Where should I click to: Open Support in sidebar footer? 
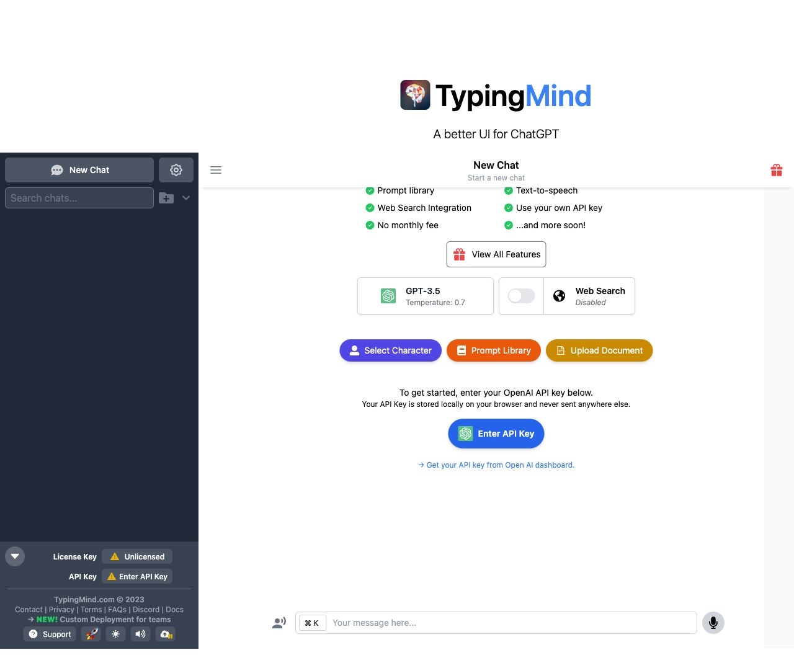50,634
